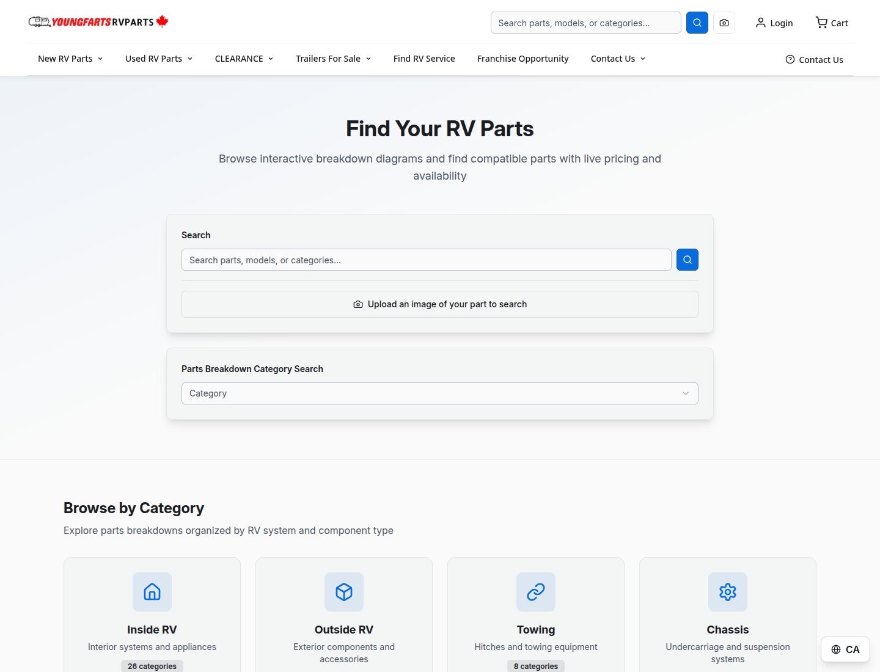880x672 pixels.
Task: Click 'Exterior components and accessories' description
Action: click(344, 653)
